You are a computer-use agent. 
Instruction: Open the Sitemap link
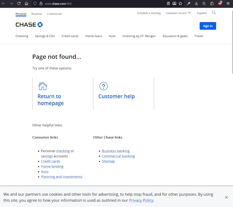(x=108, y=161)
